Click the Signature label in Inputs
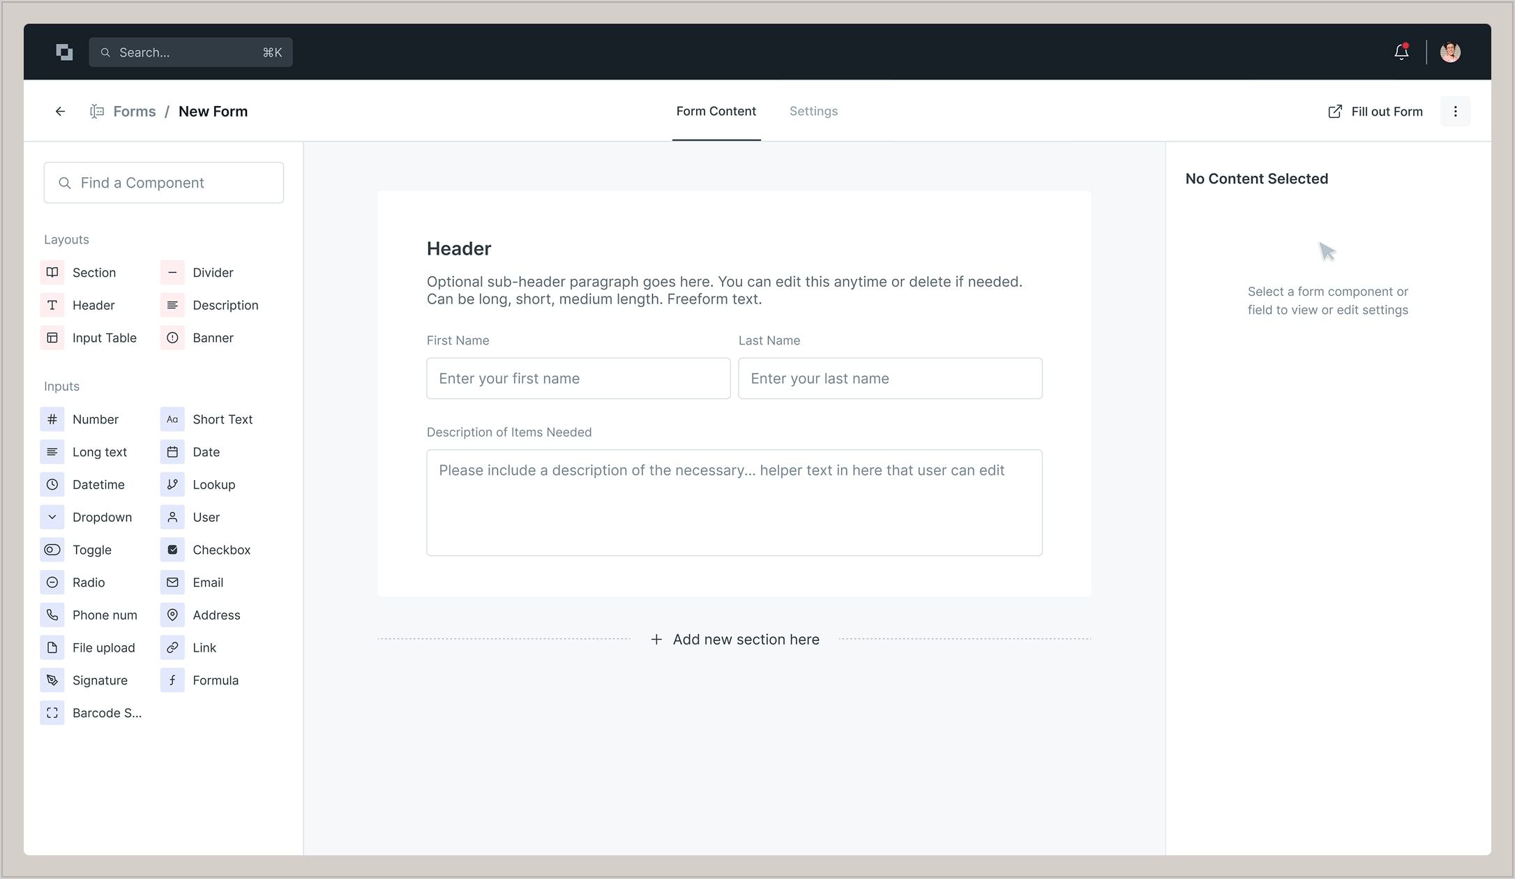Image resolution: width=1515 pixels, height=879 pixels. 100,680
